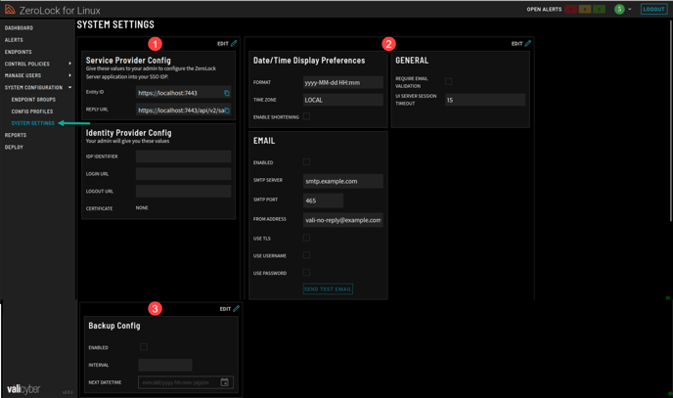Click the SMTP Server field
This screenshot has height=398, width=673.
coord(343,181)
